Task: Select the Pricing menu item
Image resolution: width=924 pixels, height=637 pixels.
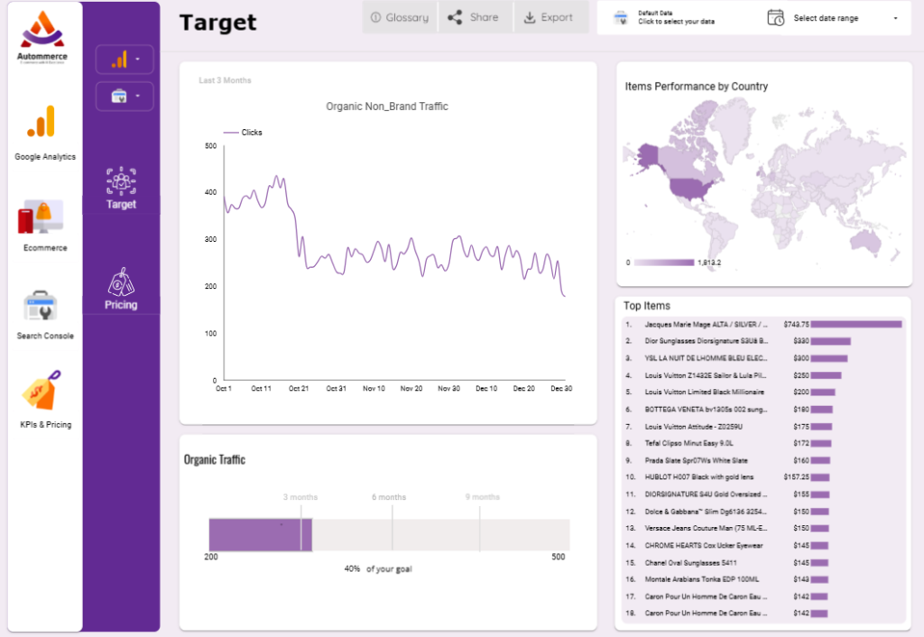Action: coord(122,289)
